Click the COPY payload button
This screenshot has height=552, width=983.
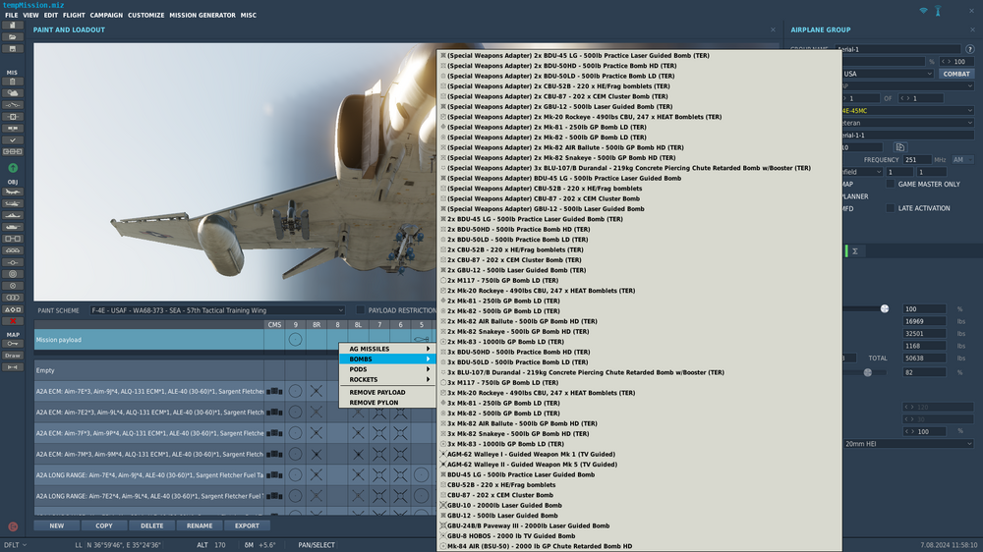pos(104,525)
